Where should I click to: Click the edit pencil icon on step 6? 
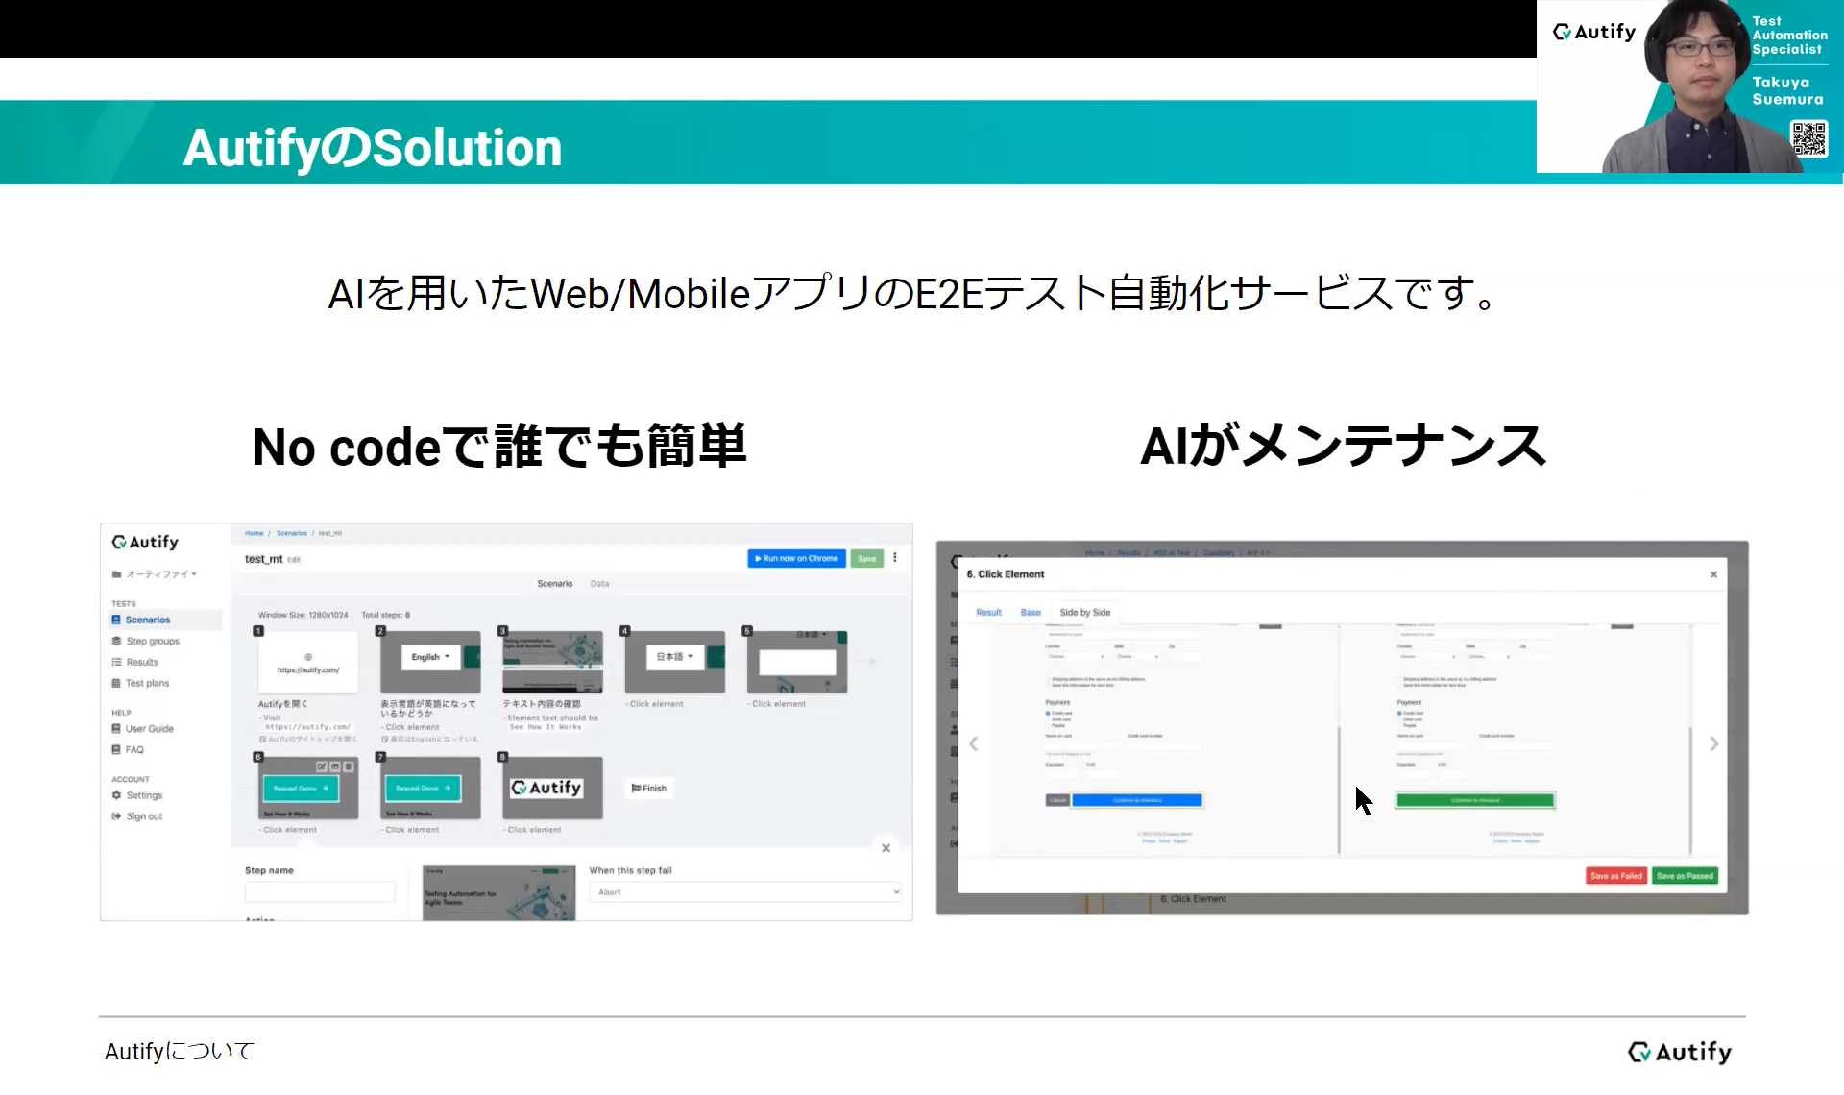click(322, 766)
